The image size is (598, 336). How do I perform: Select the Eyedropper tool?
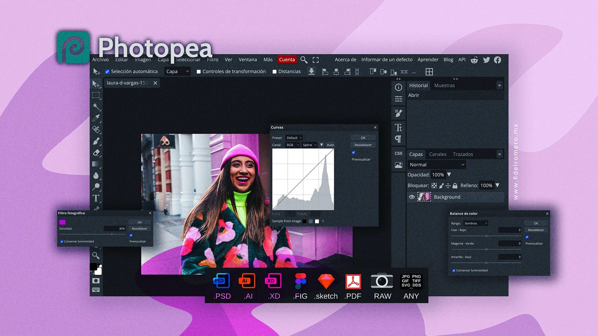[96, 118]
